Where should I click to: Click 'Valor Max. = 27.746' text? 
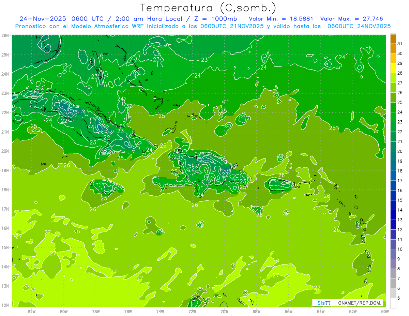[x=351, y=19]
